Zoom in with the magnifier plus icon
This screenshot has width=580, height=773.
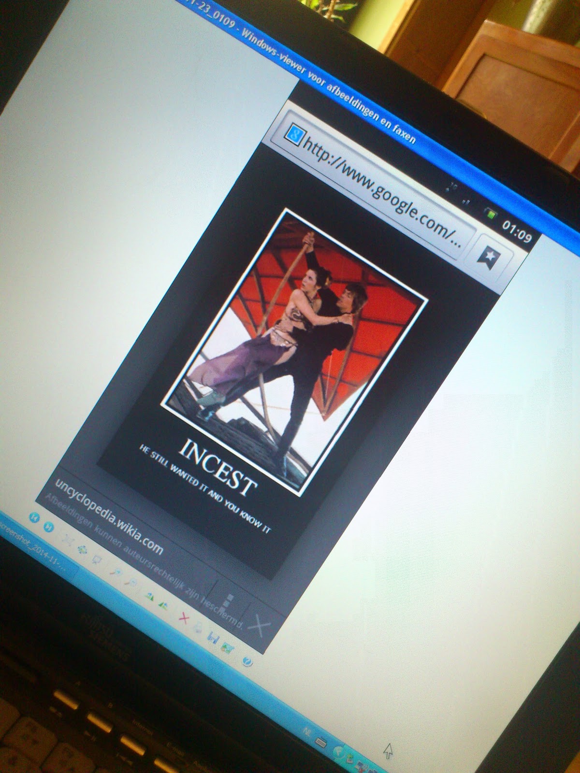click(x=117, y=573)
